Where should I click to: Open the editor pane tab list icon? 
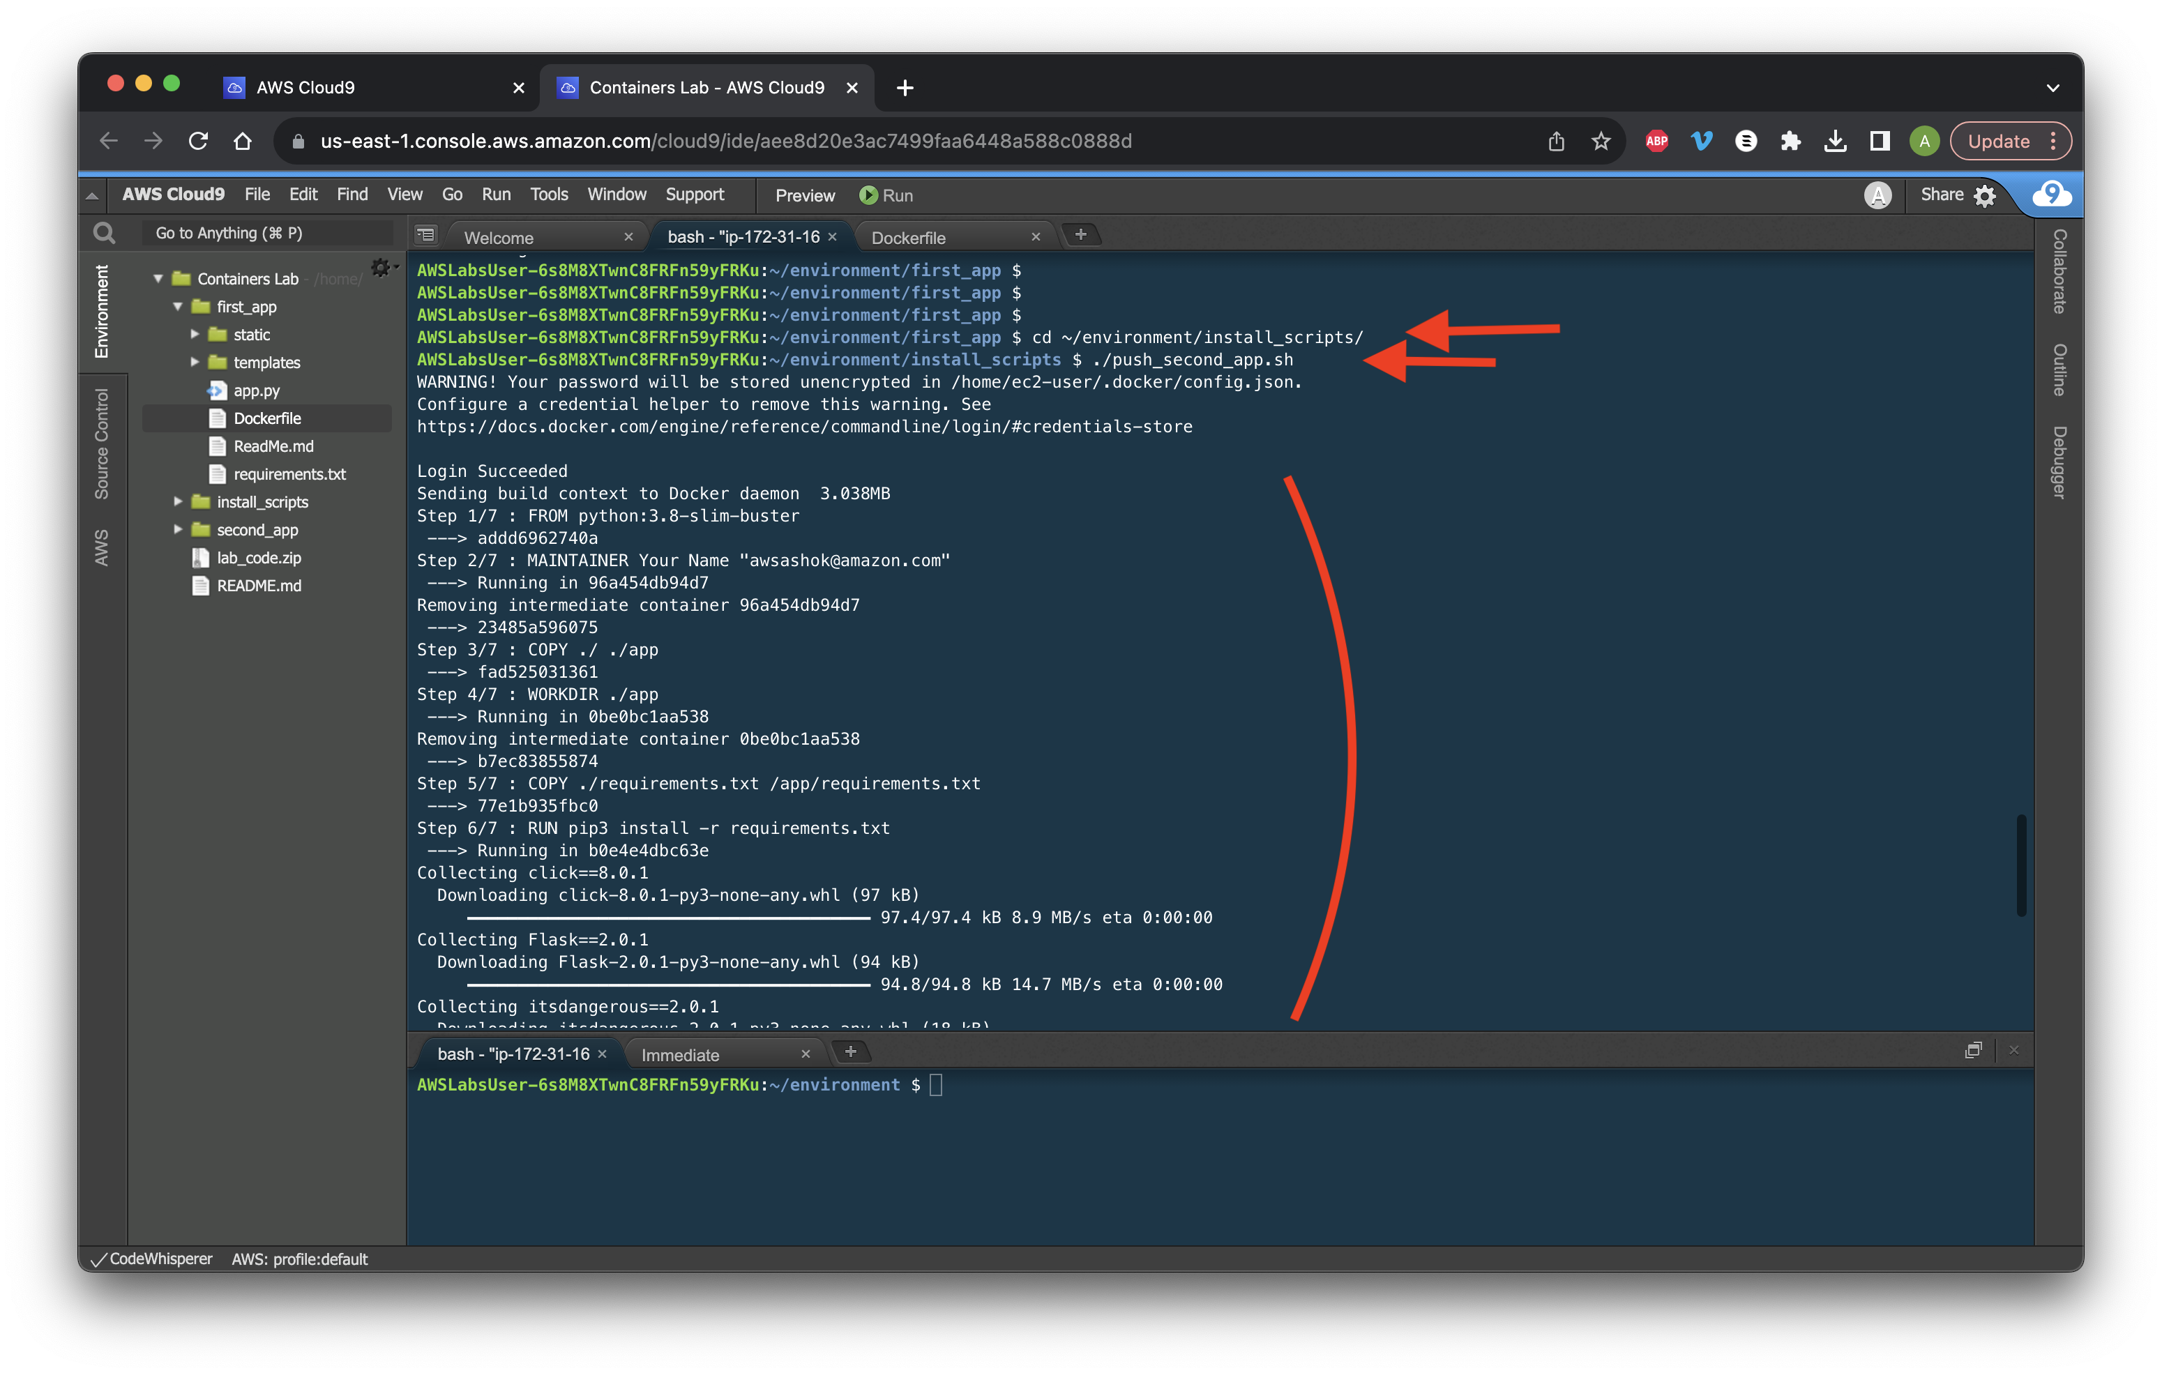click(x=425, y=235)
